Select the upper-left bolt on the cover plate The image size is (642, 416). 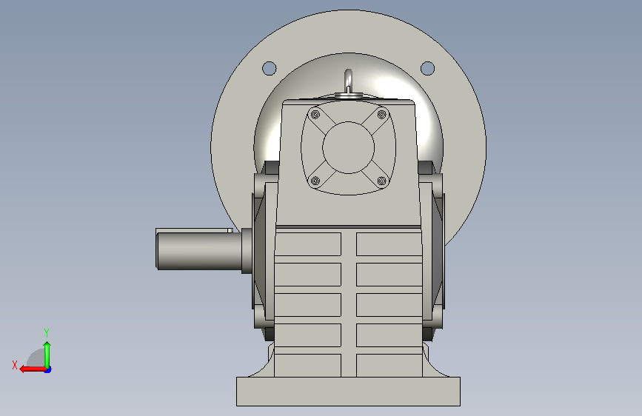[315, 114]
